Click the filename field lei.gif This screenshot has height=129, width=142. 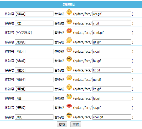click(x=112, y=98)
